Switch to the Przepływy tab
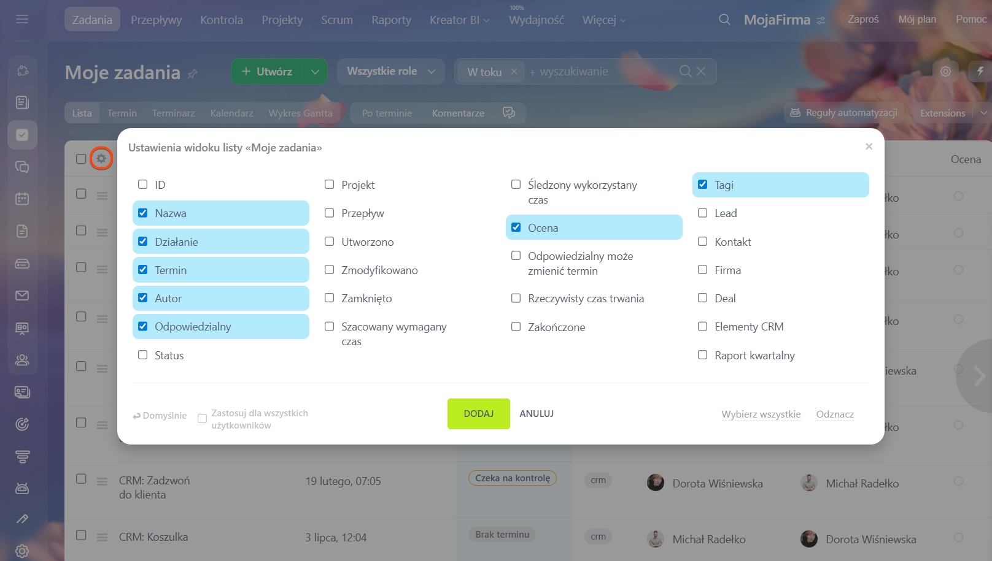 (x=156, y=20)
